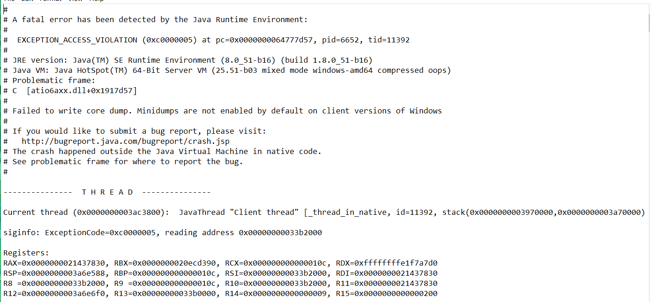Click the T H R E A D section header
This screenshot has height=302, width=650.
coord(108,192)
